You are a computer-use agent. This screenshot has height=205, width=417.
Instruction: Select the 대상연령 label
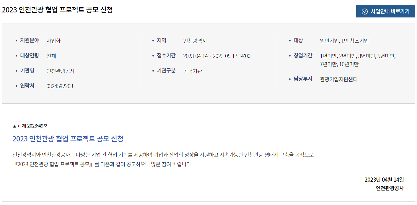(30, 56)
